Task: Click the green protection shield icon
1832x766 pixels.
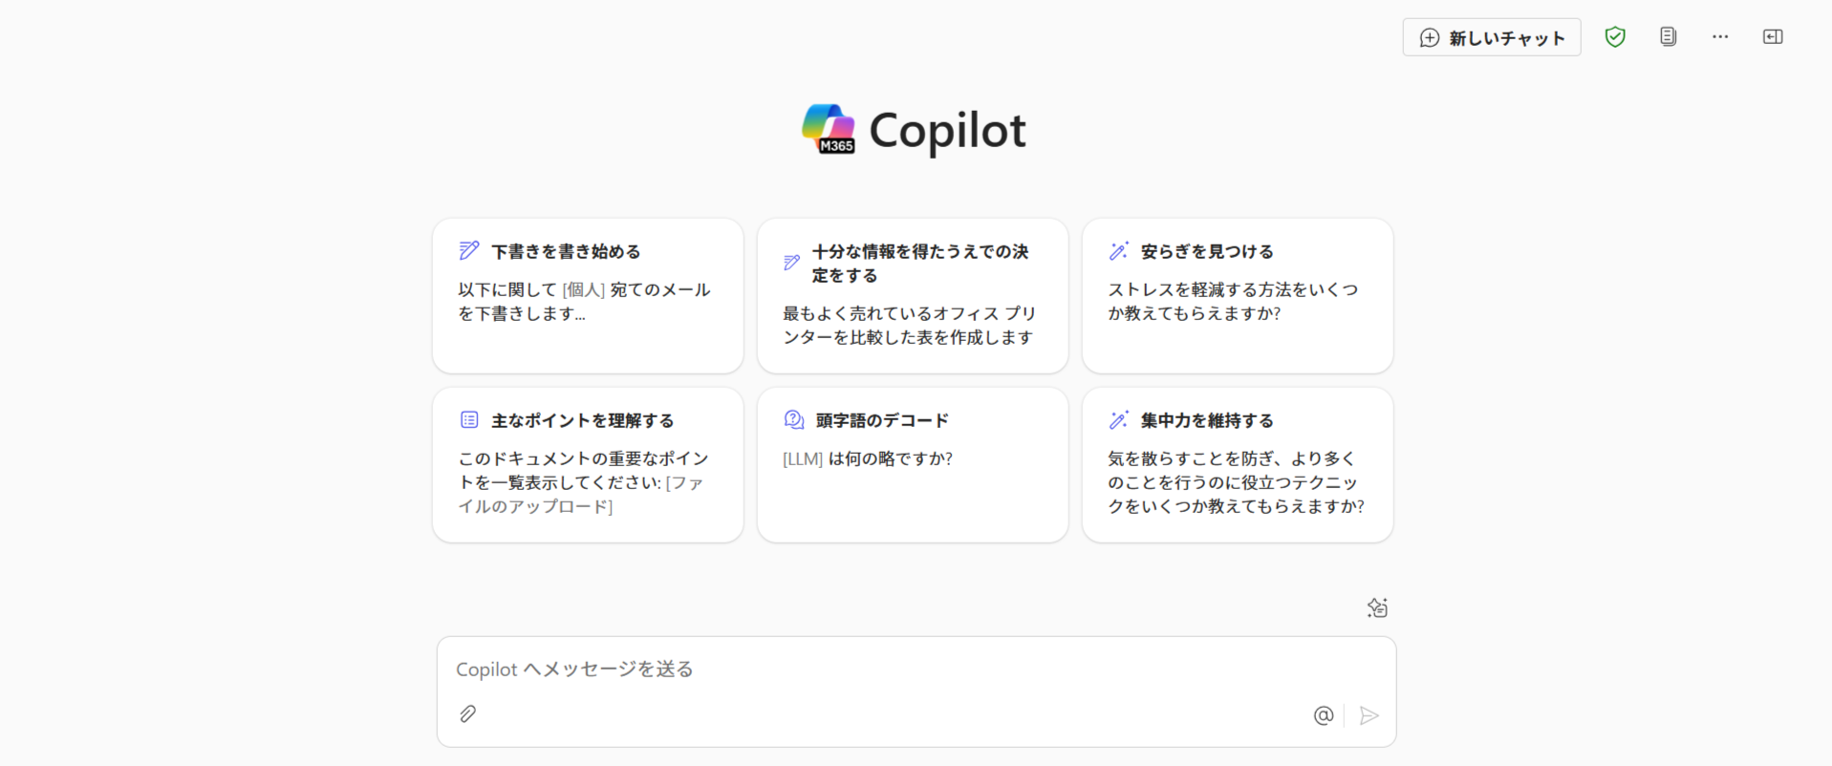Action: pos(1615,36)
